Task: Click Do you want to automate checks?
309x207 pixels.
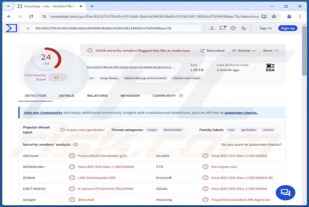Action: click(x=251, y=144)
